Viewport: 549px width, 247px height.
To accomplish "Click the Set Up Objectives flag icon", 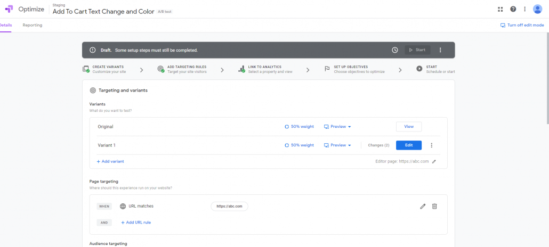I will click(327, 69).
